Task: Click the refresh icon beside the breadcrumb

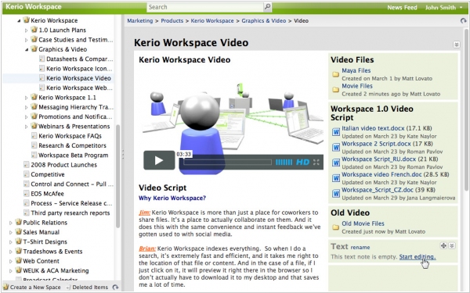Action: (x=464, y=20)
